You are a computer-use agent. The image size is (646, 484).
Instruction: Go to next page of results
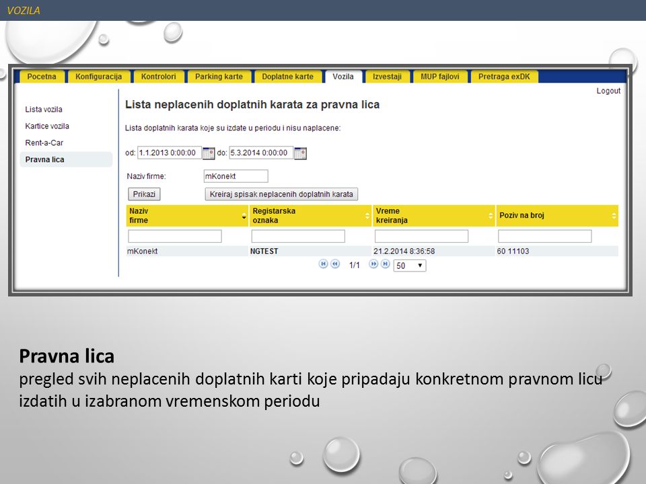tap(373, 264)
